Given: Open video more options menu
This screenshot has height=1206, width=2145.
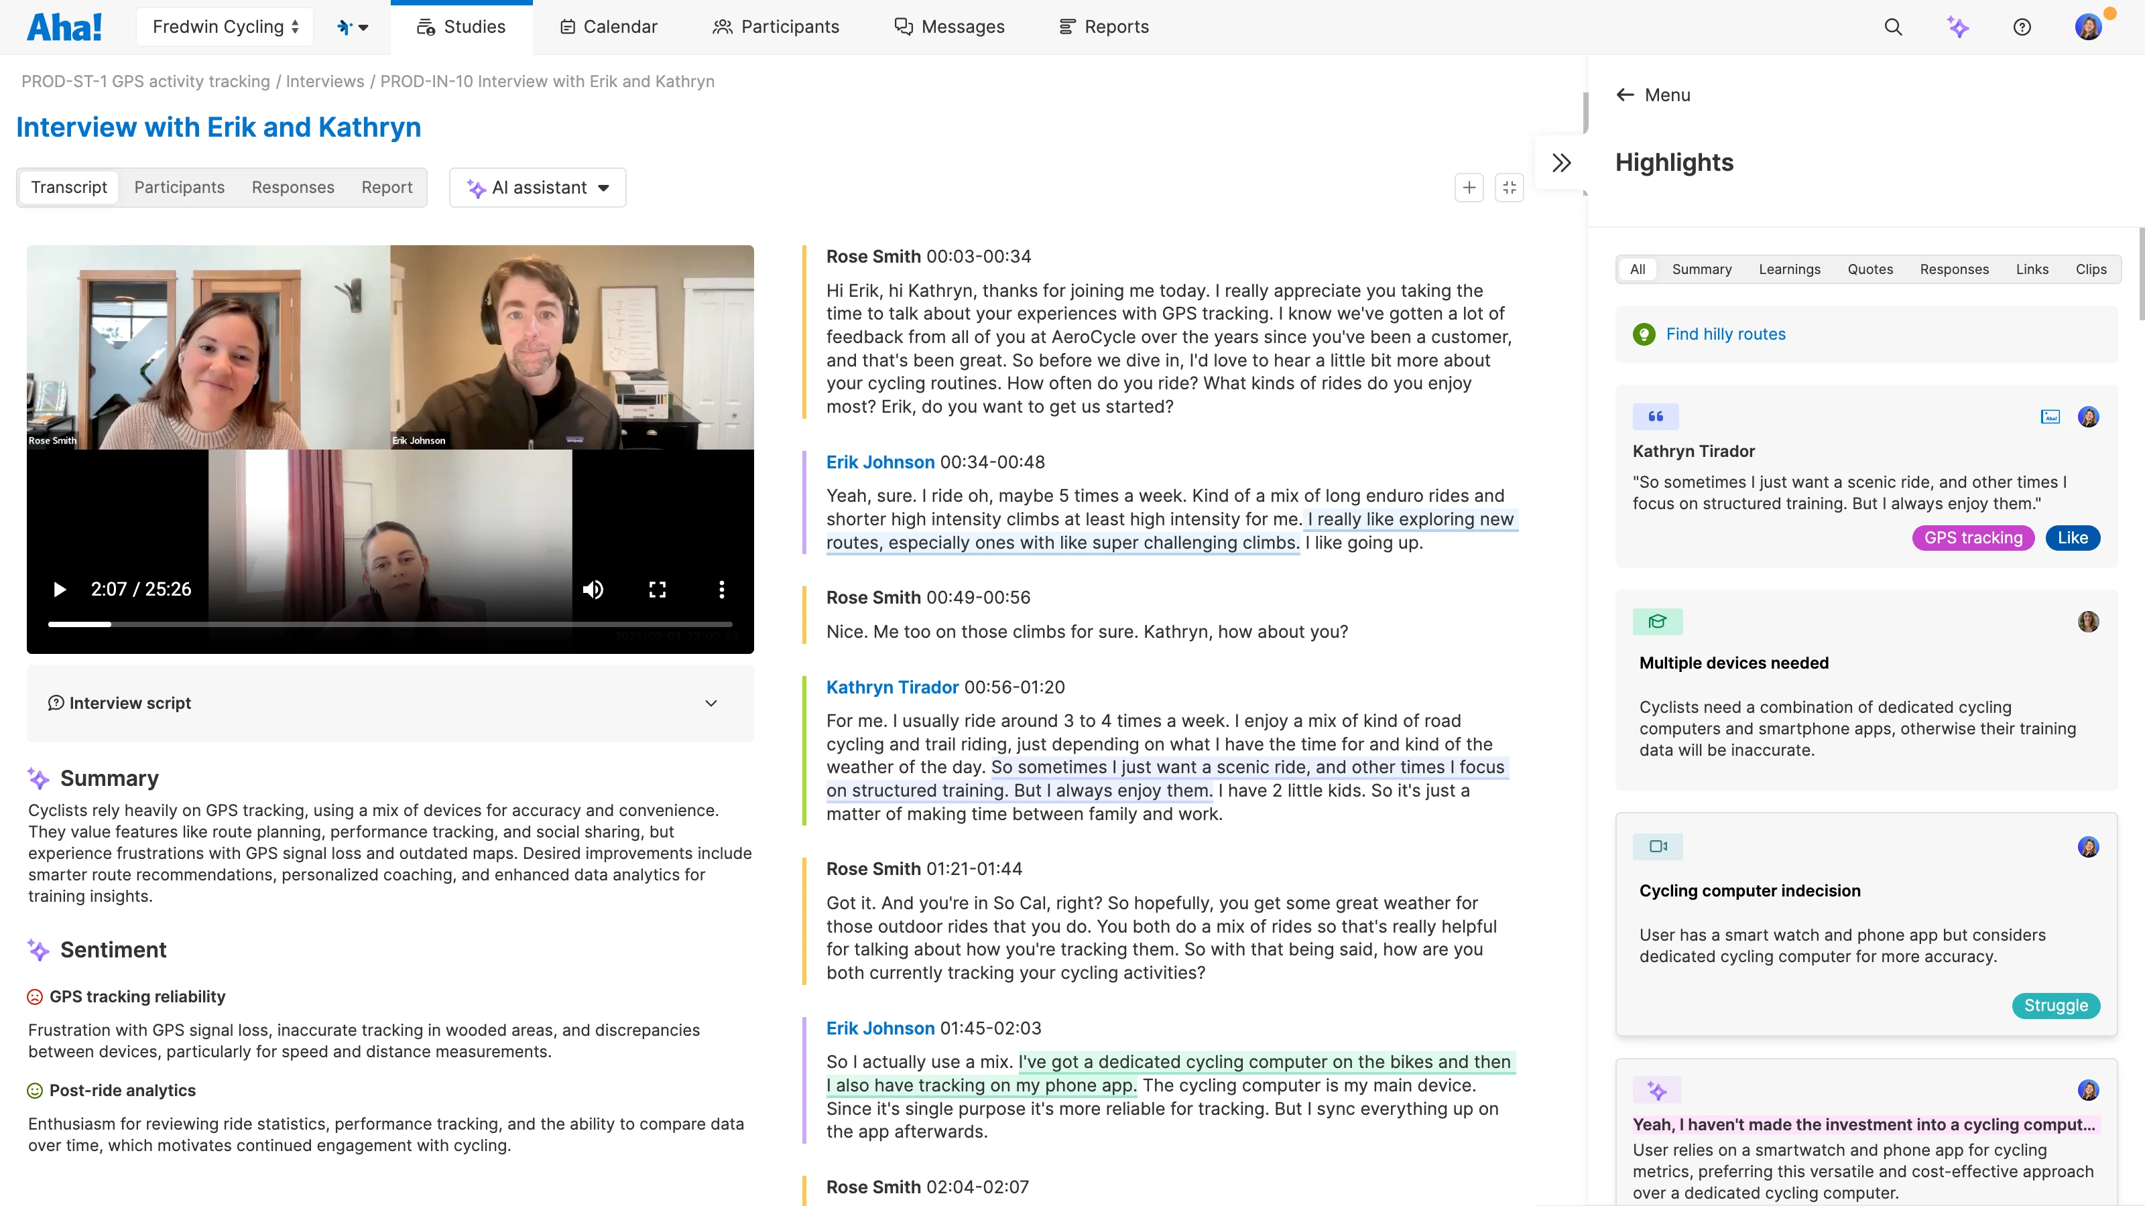Looking at the screenshot, I should [x=721, y=590].
